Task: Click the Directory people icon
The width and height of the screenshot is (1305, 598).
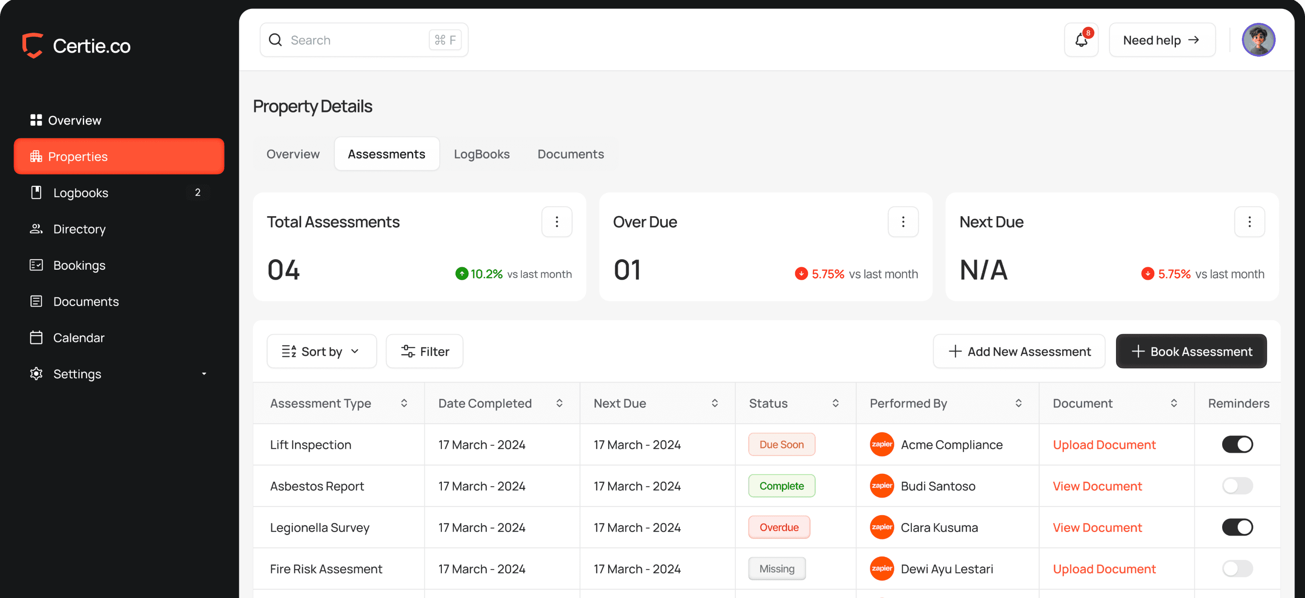Action: point(36,229)
